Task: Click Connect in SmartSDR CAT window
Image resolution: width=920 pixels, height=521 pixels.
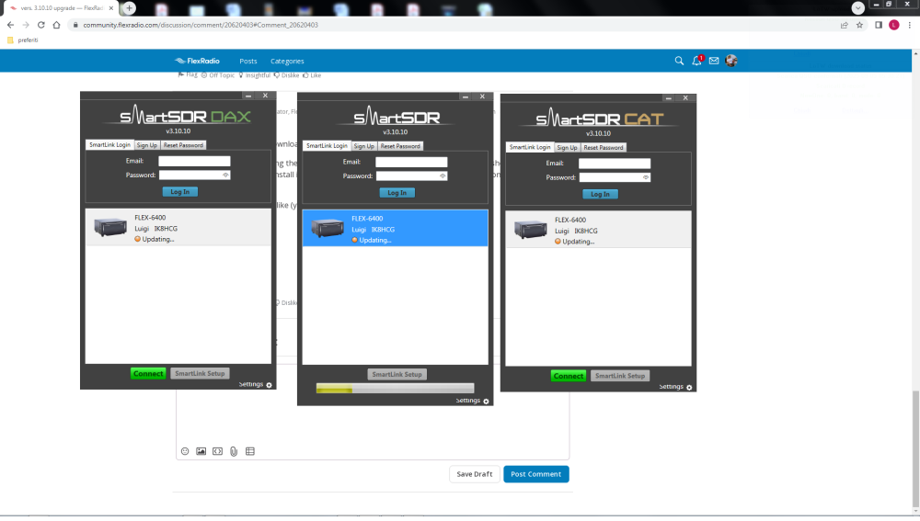Action: coord(568,376)
